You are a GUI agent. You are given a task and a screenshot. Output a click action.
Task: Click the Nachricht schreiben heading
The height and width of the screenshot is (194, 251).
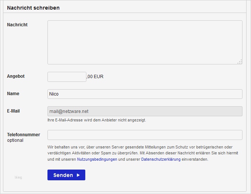point(33,8)
